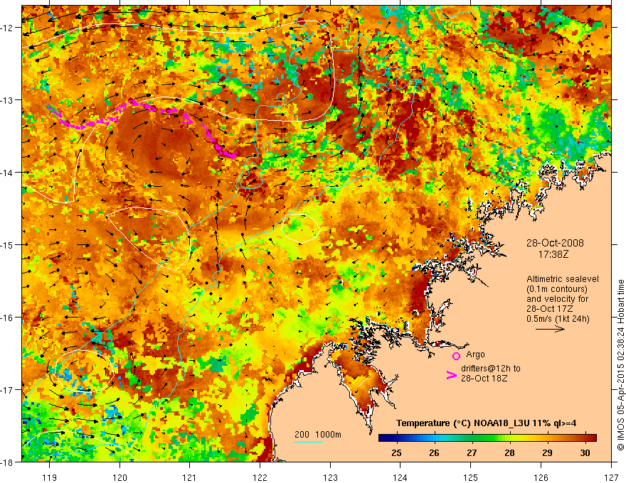626x483 pixels.
Task: Click the longitude axis label 121
Action: (190, 477)
